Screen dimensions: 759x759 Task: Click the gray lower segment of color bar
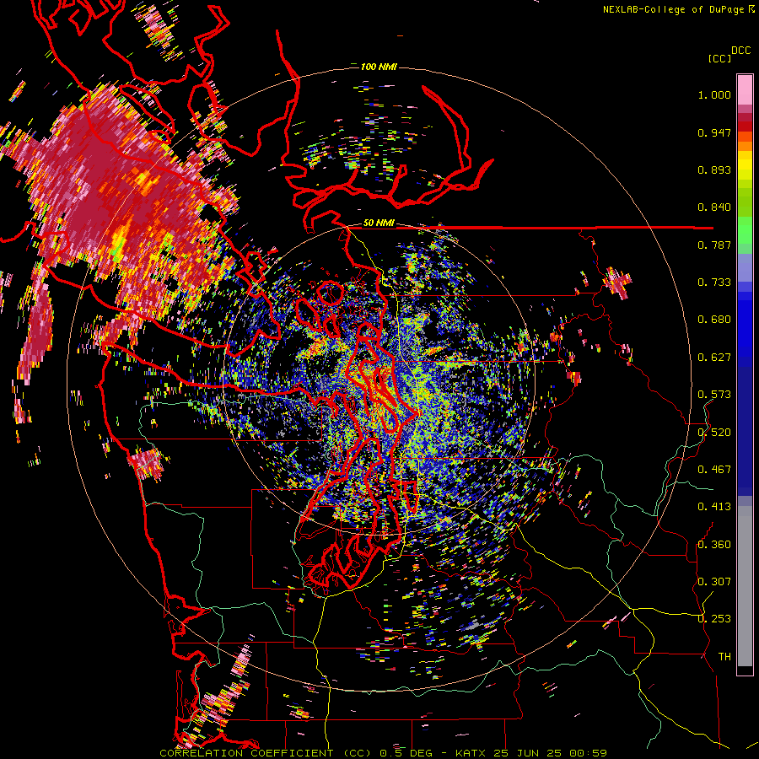point(745,586)
